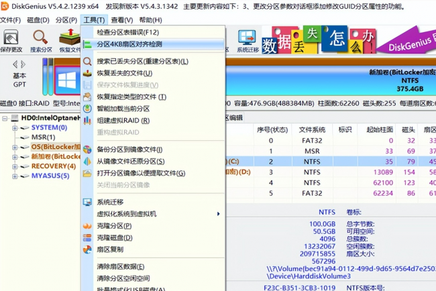
Task: Select partition row with start cylinder 13089
Action: [331, 172]
